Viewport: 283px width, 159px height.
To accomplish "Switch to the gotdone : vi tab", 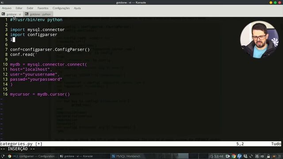I will [x=11, y=14].
